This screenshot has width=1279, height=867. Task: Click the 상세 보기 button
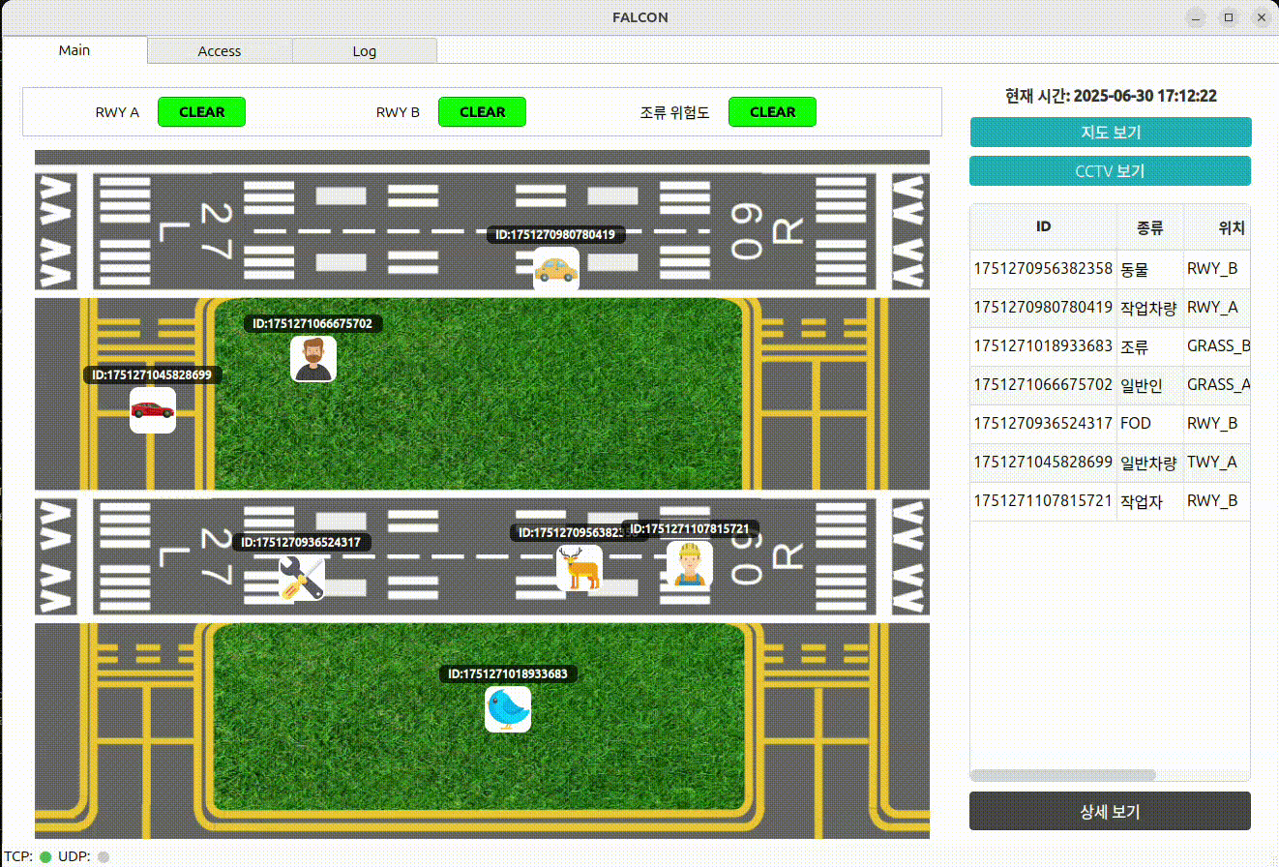click(x=1110, y=811)
